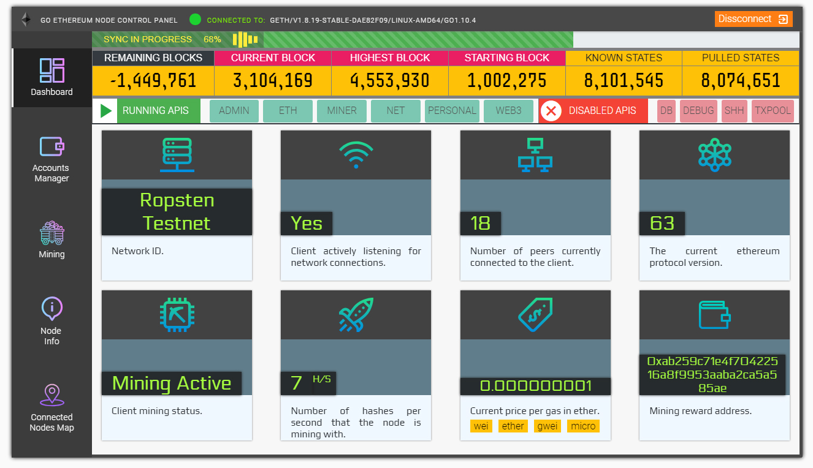The height and width of the screenshot is (468, 813).
Task: Click the protocol version molecule icon
Action: click(714, 154)
